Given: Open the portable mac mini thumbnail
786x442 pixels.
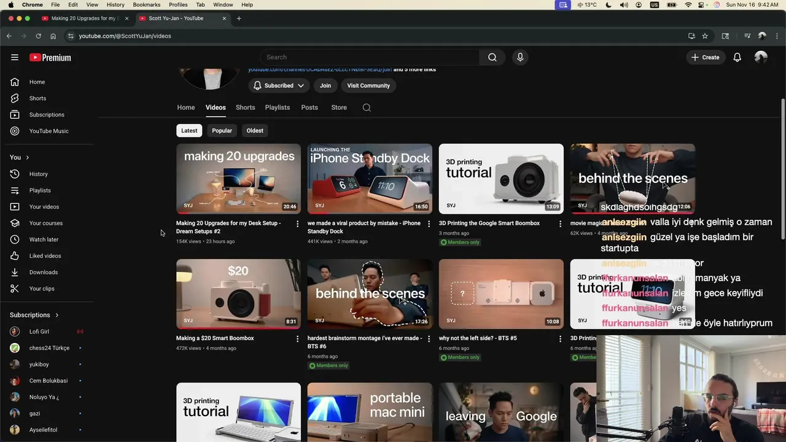Looking at the screenshot, I should click(370, 413).
